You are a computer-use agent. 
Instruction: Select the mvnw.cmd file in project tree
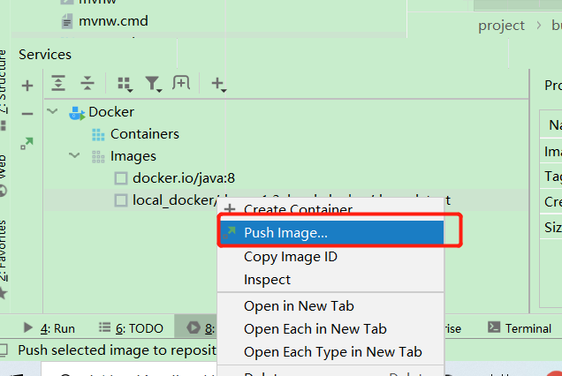coord(113,21)
